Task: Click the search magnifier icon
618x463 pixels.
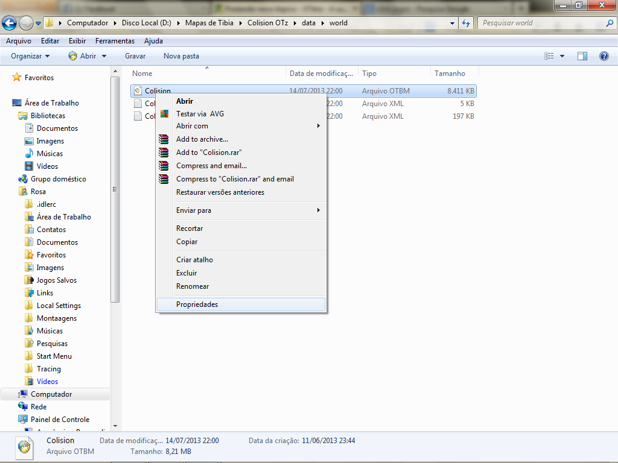Action: [x=610, y=23]
